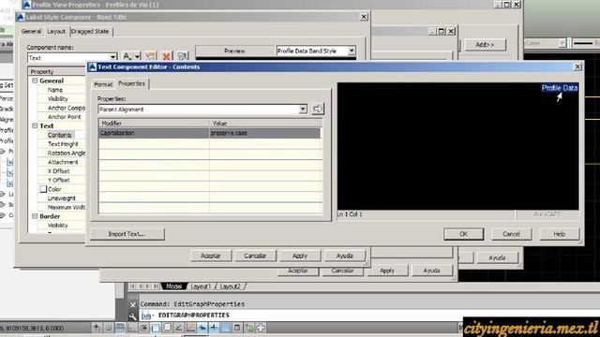Select the Contents property row
The height and width of the screenshot is (337, 600).
point(61,135)
